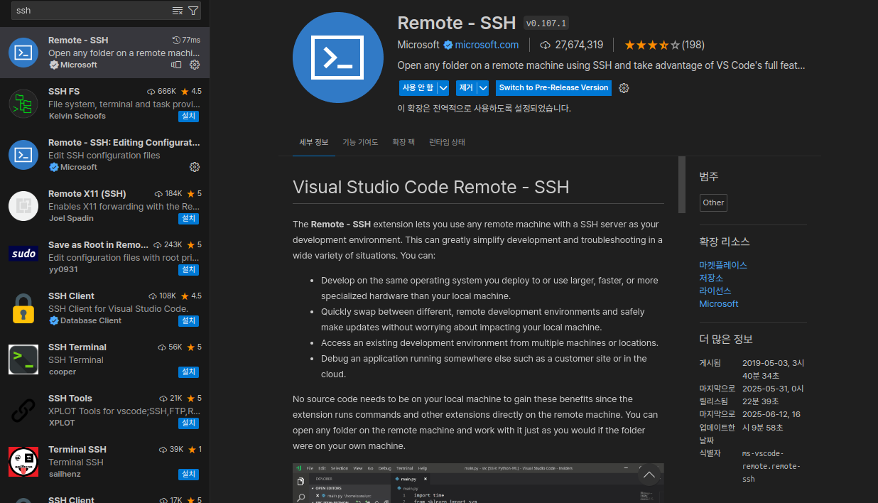Click the SSH Client padlock icon
This screenshot has width=878, height=503.
pyautogui.click(x=23, y=308)
